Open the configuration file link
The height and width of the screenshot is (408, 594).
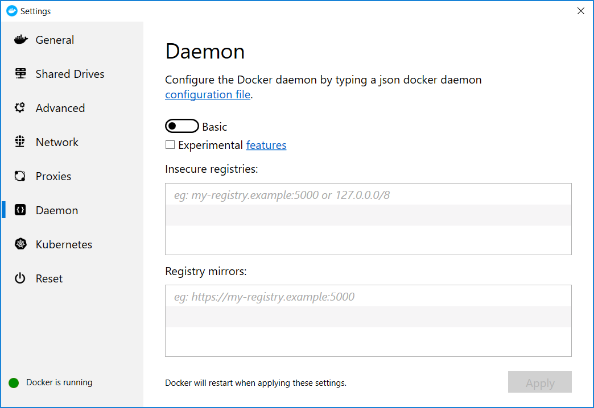point(207,94)
